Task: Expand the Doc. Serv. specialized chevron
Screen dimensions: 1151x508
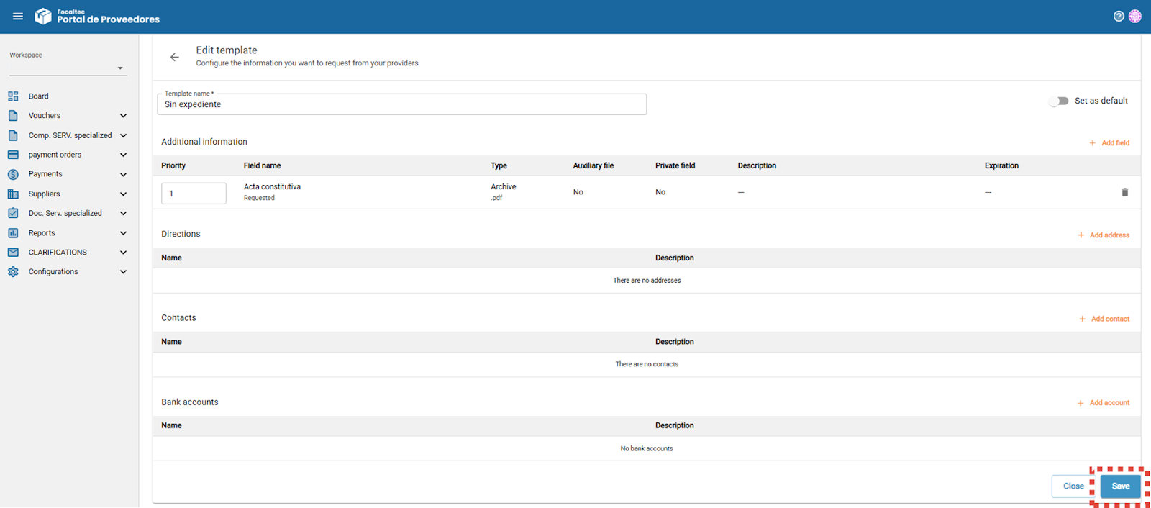Action: coord(123,213)
